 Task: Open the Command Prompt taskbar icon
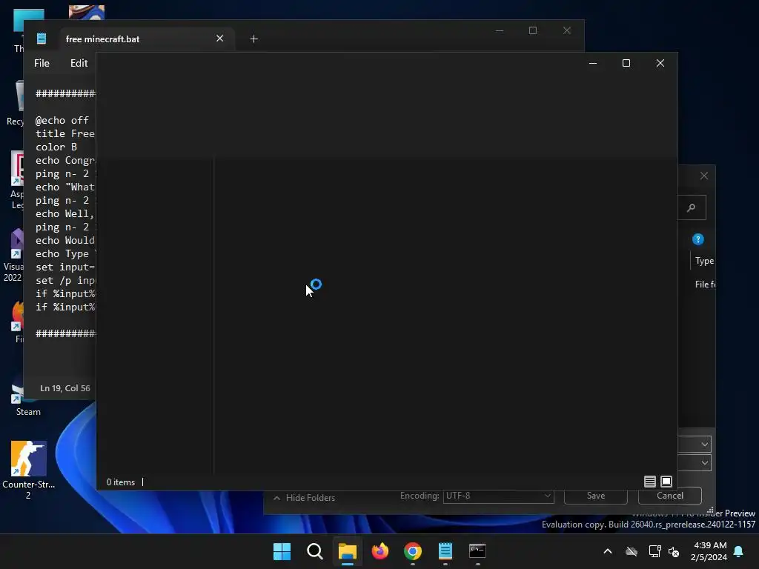tap(478, 551)
